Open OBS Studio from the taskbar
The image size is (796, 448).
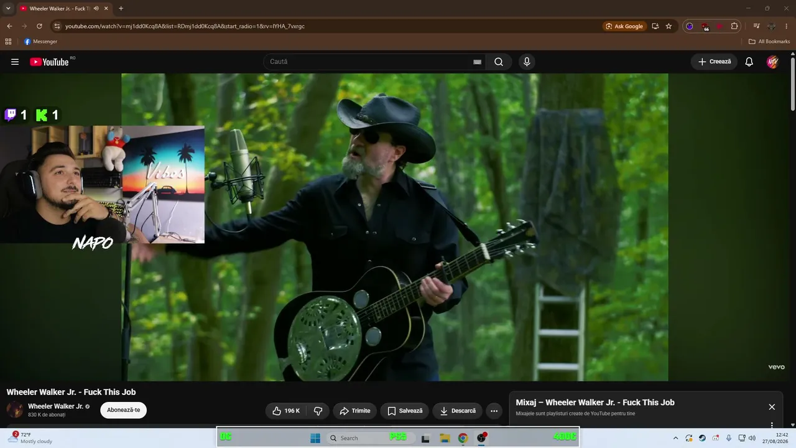481,438
